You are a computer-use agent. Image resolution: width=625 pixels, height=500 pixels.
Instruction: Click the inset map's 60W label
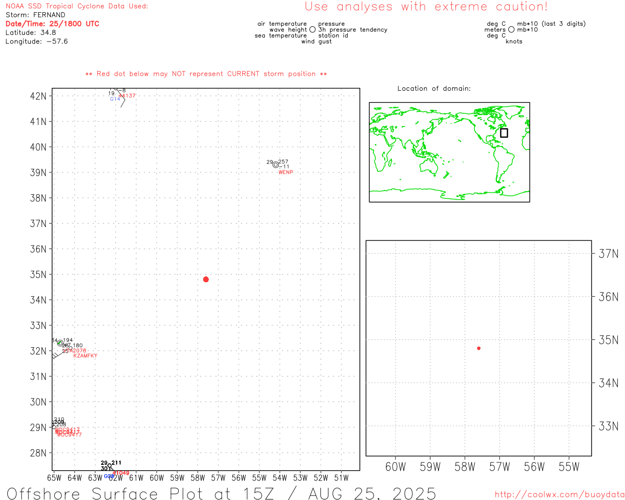click(x=396, y=467)
